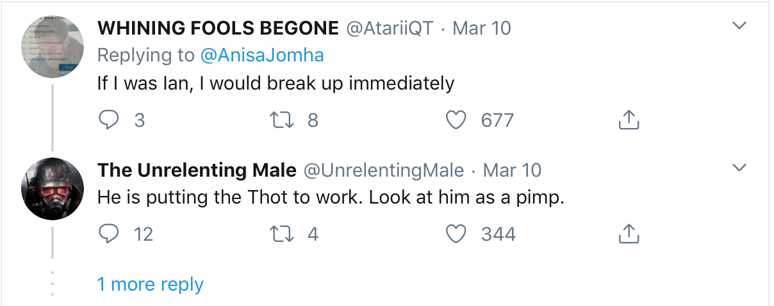Reply to AtariiQT's tweet

(110, 120)
